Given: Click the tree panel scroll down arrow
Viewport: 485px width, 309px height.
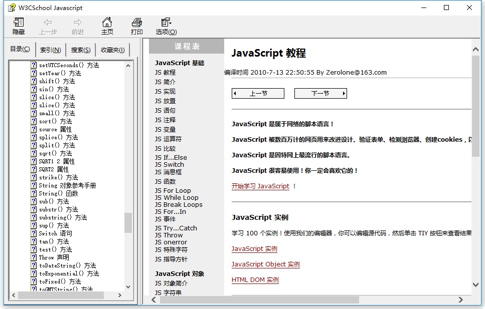Looking at the screenshot, I should click(x=128, y=286).
